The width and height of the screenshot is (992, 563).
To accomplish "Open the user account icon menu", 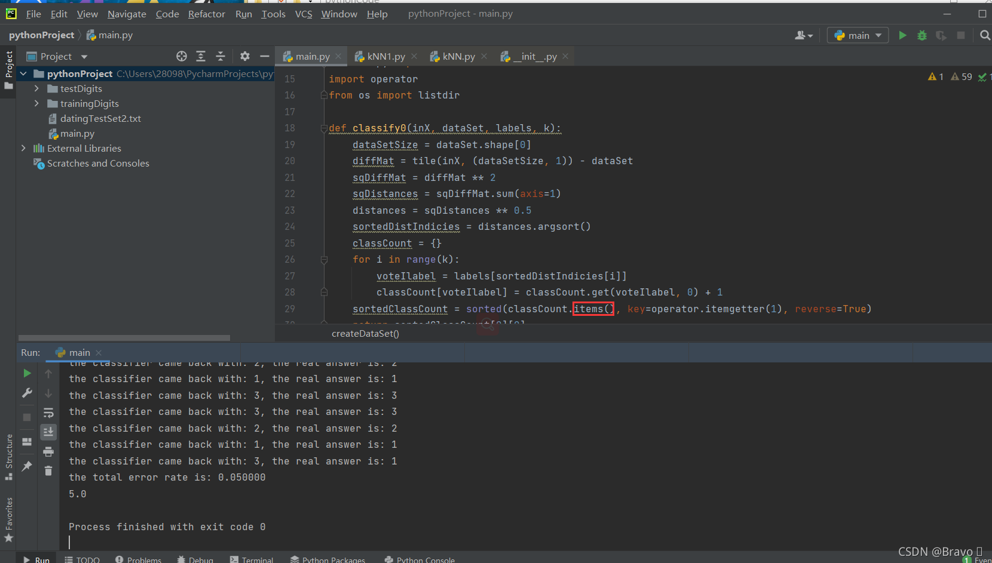I will tap(804, 35).
